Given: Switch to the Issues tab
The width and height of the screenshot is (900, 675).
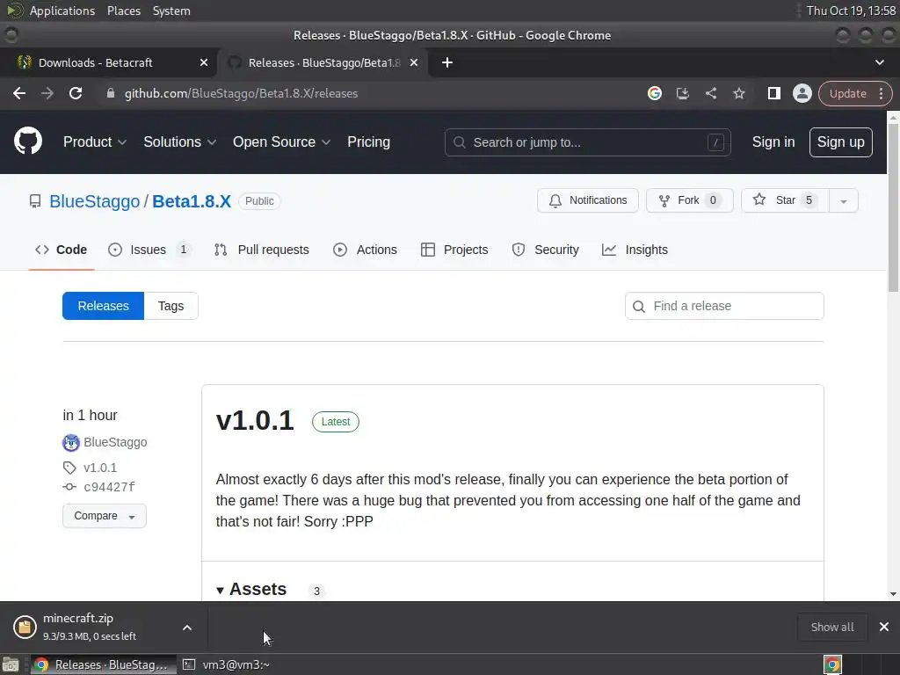Looking at the screenshot, I should [x=149, y=250].
